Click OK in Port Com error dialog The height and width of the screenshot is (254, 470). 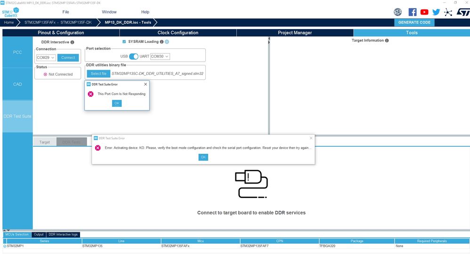117,103
